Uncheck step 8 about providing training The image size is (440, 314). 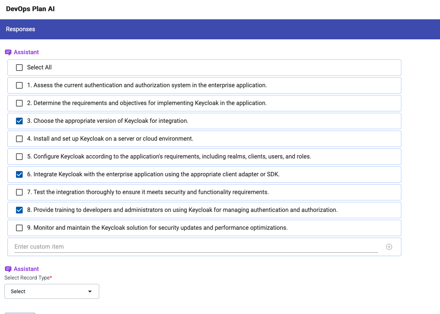click(19, 210)
